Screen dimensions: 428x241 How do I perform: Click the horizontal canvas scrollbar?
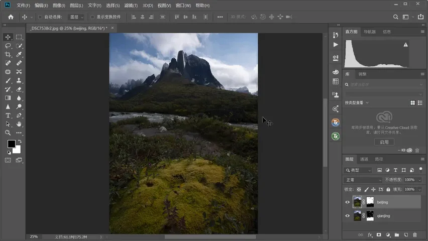[210, 237]
